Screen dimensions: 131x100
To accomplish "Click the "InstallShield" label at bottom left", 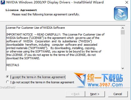I will click(8, 87).
